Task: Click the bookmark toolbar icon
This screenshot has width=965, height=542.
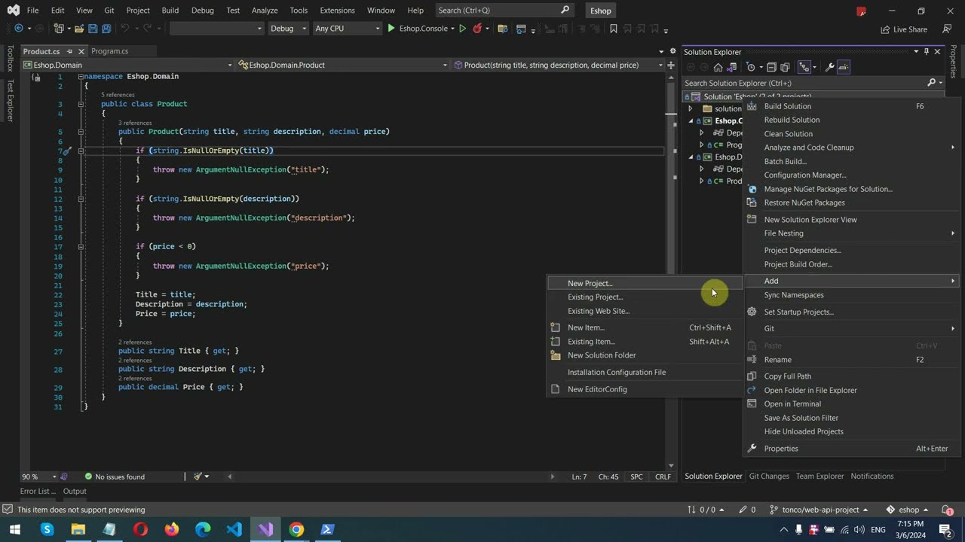Action: (x=613, y=29)
